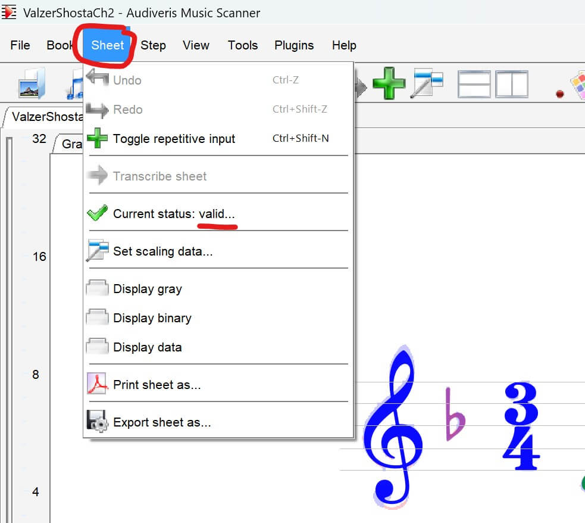This screenshot has height=523, width=585.
Task: Open the Plugins menu
Action: click(294, 45)
